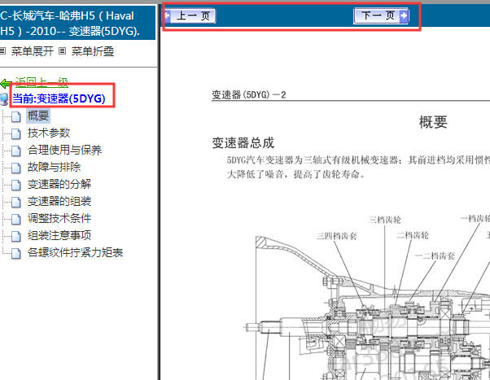Click the expand icon before 菜单展开
The height and width of the screenshot is (380, 490).
tap(2, 50)
